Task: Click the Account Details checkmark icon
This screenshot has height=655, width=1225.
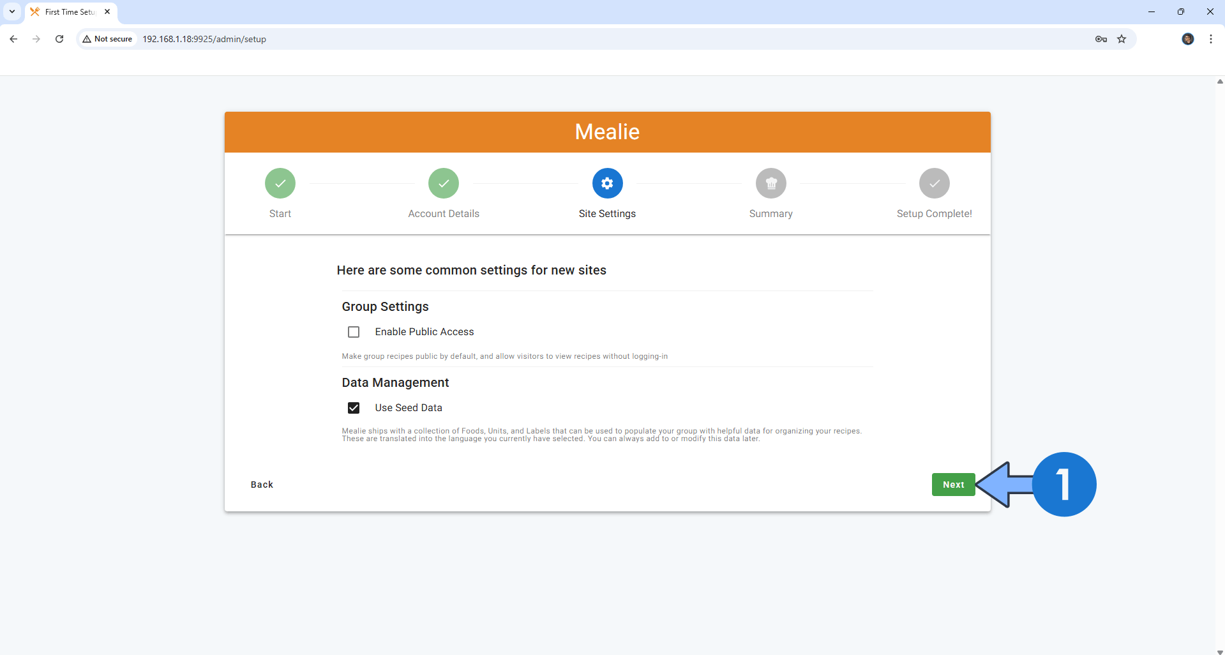Action: tap(444, 183)
